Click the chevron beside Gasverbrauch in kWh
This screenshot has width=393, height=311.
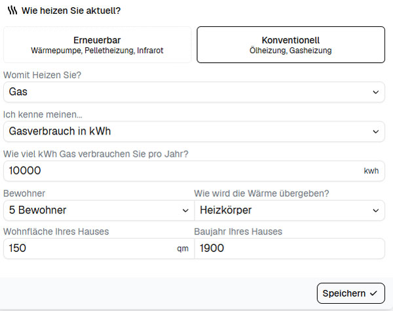[x=375, y=131]
